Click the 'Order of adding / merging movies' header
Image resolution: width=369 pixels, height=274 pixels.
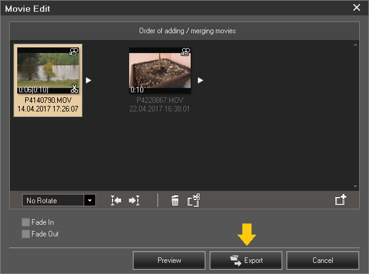(x=188, y=31)
